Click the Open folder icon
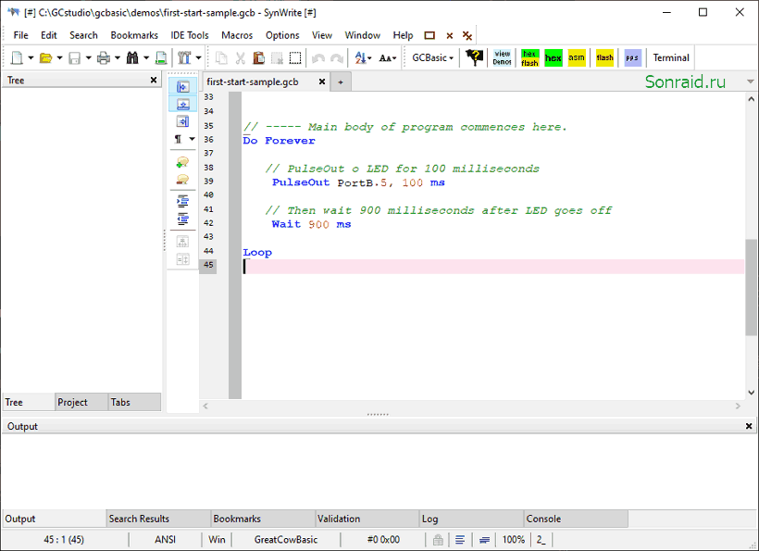The height and width of the screenshot is (551, 759). [45, 58]
